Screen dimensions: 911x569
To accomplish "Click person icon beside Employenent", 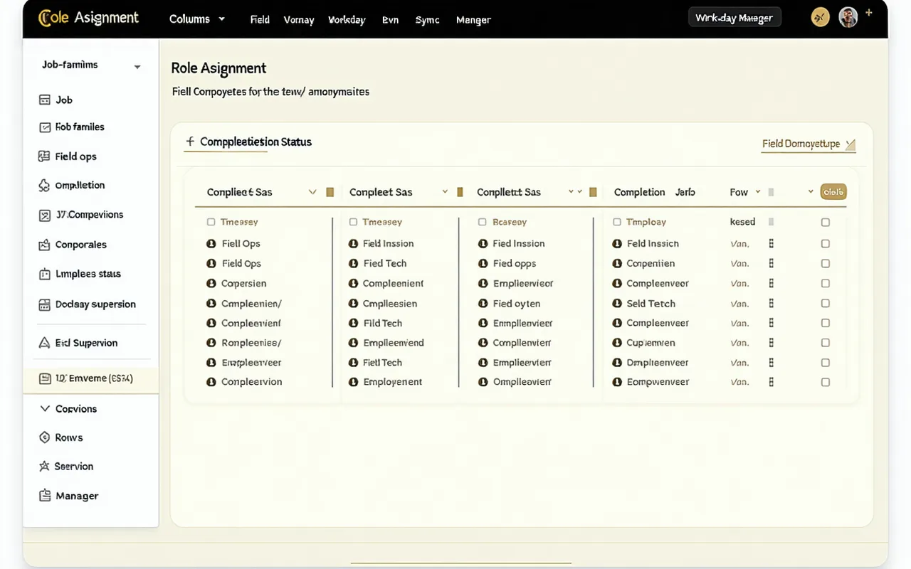I will (354, 382).
